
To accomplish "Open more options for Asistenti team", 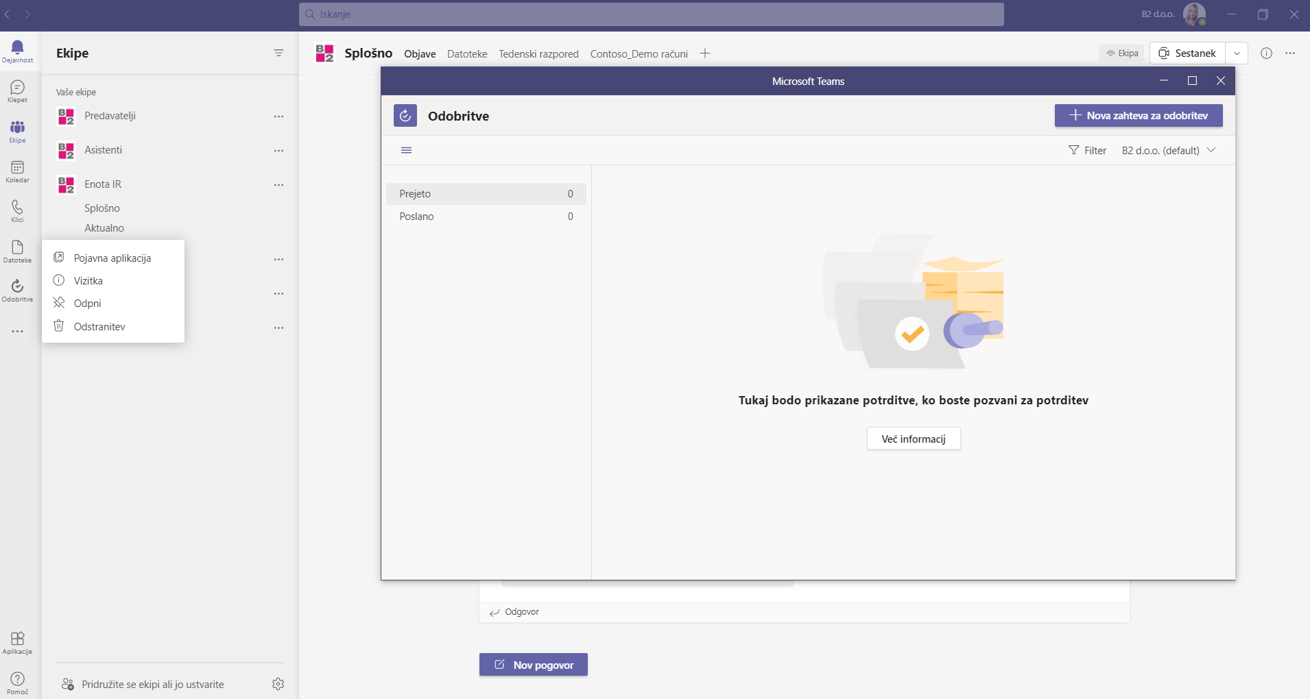I will tap(278, 151).
